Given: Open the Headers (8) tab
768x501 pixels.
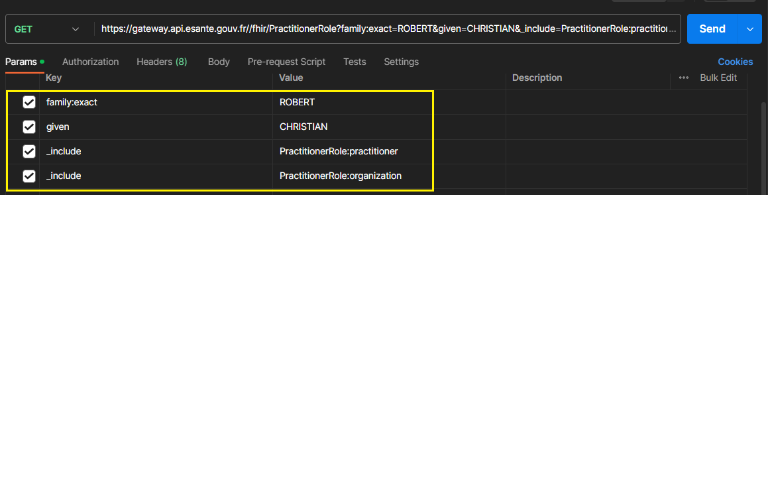Looking at the screenshot, I should click(x=162, y=62).
